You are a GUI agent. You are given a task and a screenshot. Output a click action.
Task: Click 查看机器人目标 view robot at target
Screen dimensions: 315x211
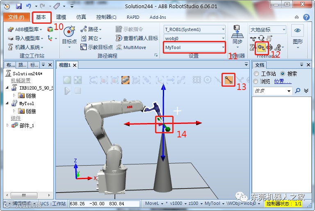pos(137,38)
